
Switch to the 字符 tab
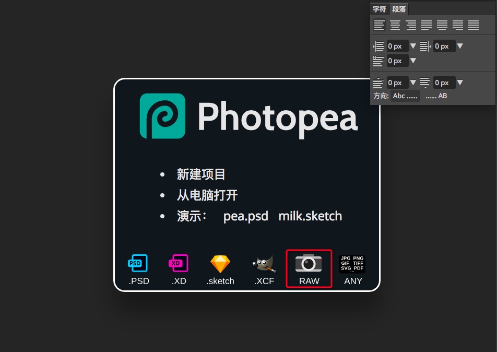coord(380,9)
